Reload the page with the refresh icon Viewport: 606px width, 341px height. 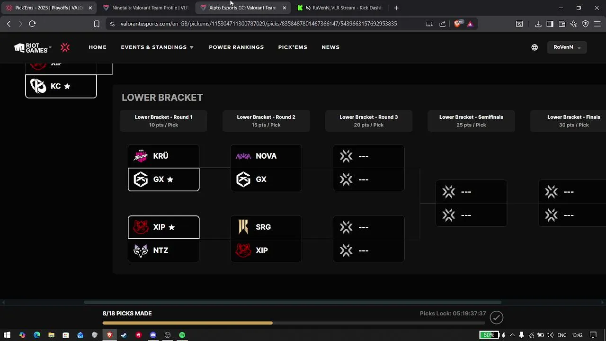point(32,24)
